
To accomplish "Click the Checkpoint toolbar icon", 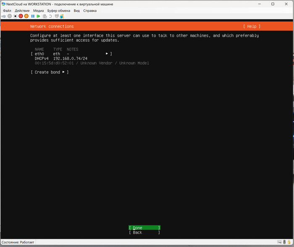I will click(45, 16).
